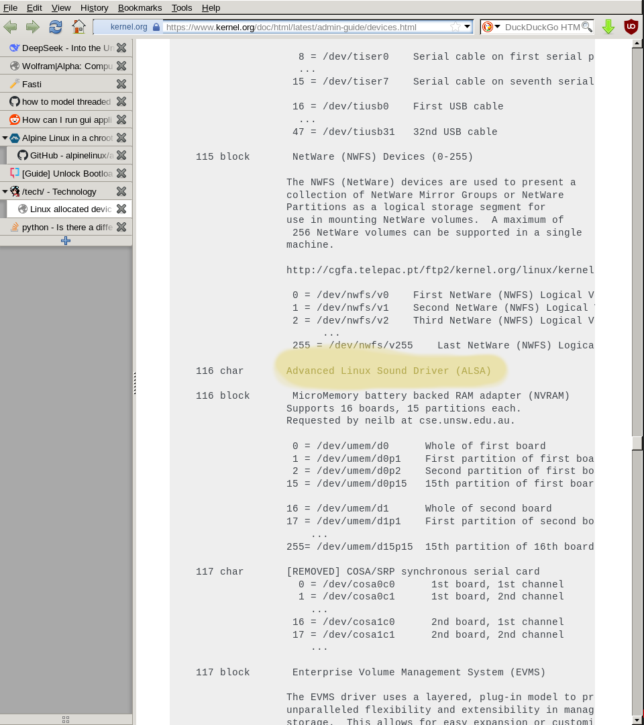Close the how to model threaded tab
Image resolution: width=644 pixels, height=725 pixels.
tap(121, 102)
